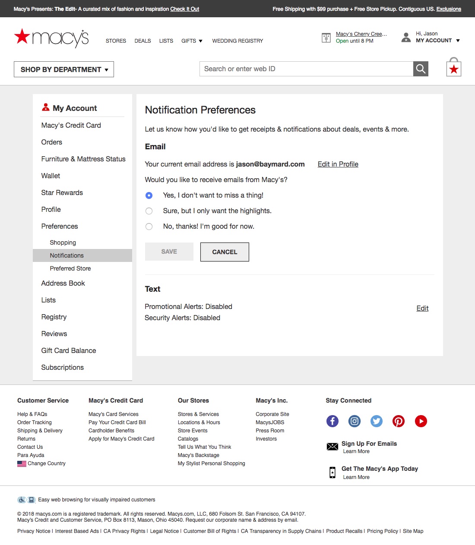Open Macy's Instagram page
This screenshot has width=475, height=545.
354,421
